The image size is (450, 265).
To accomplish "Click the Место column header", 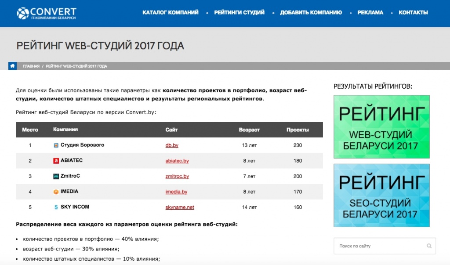I will 30,130.
